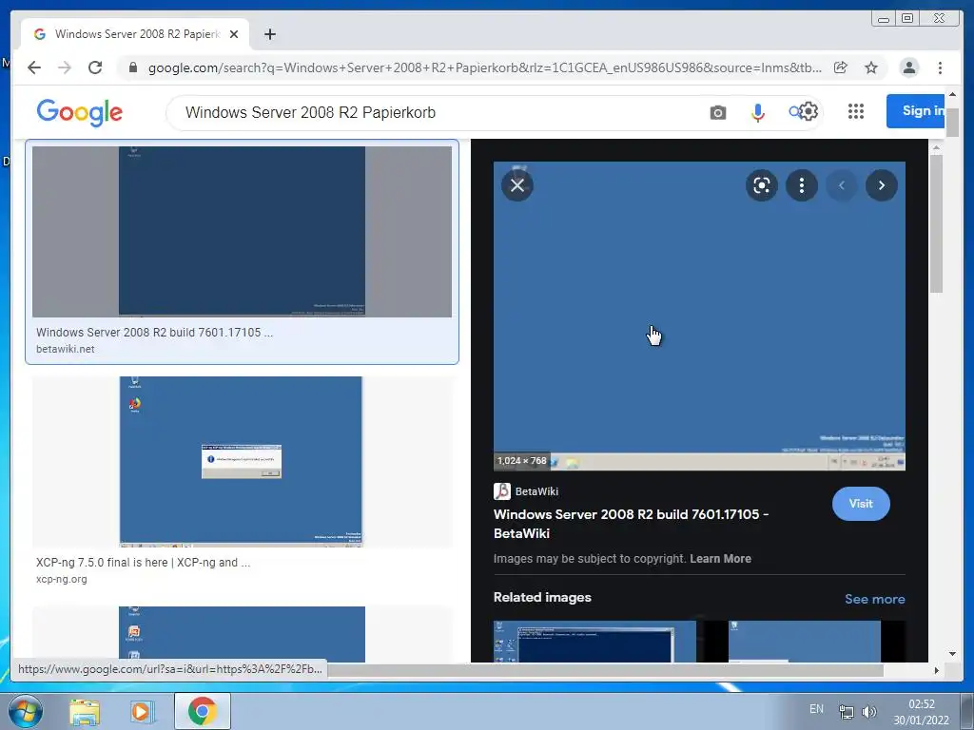Click the browser forward arrow

coord(65,67)
